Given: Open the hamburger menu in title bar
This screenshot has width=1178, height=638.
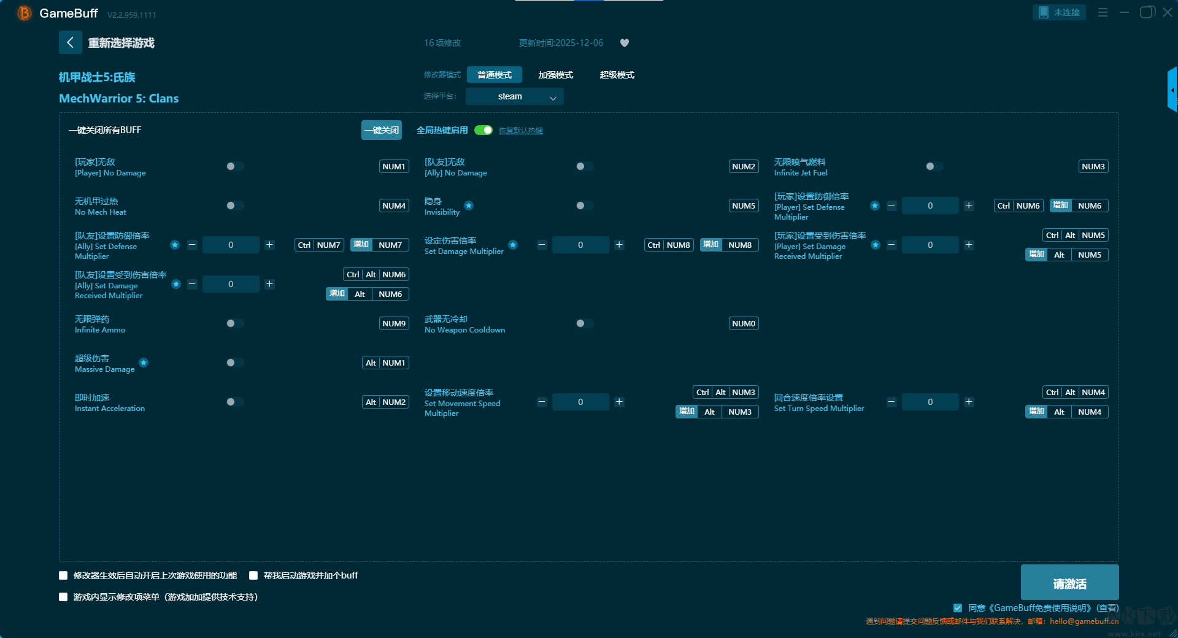Looking at the screenshot, I should click(x=1103, y=12).
